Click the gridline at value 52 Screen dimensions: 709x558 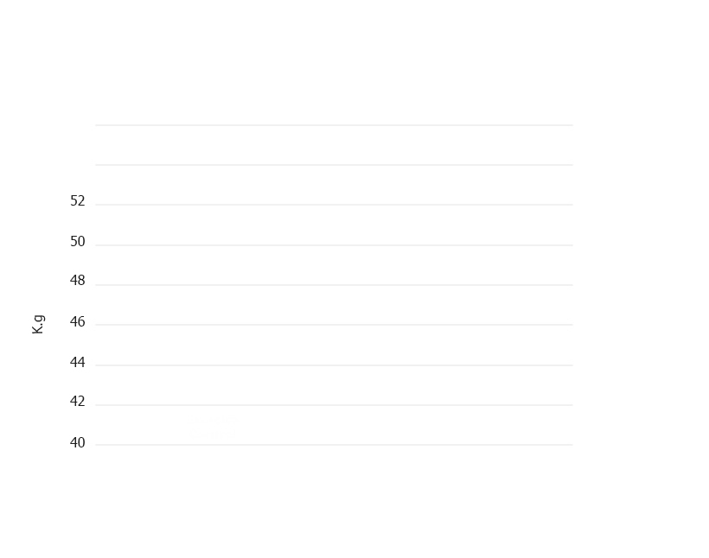point(334,205)
